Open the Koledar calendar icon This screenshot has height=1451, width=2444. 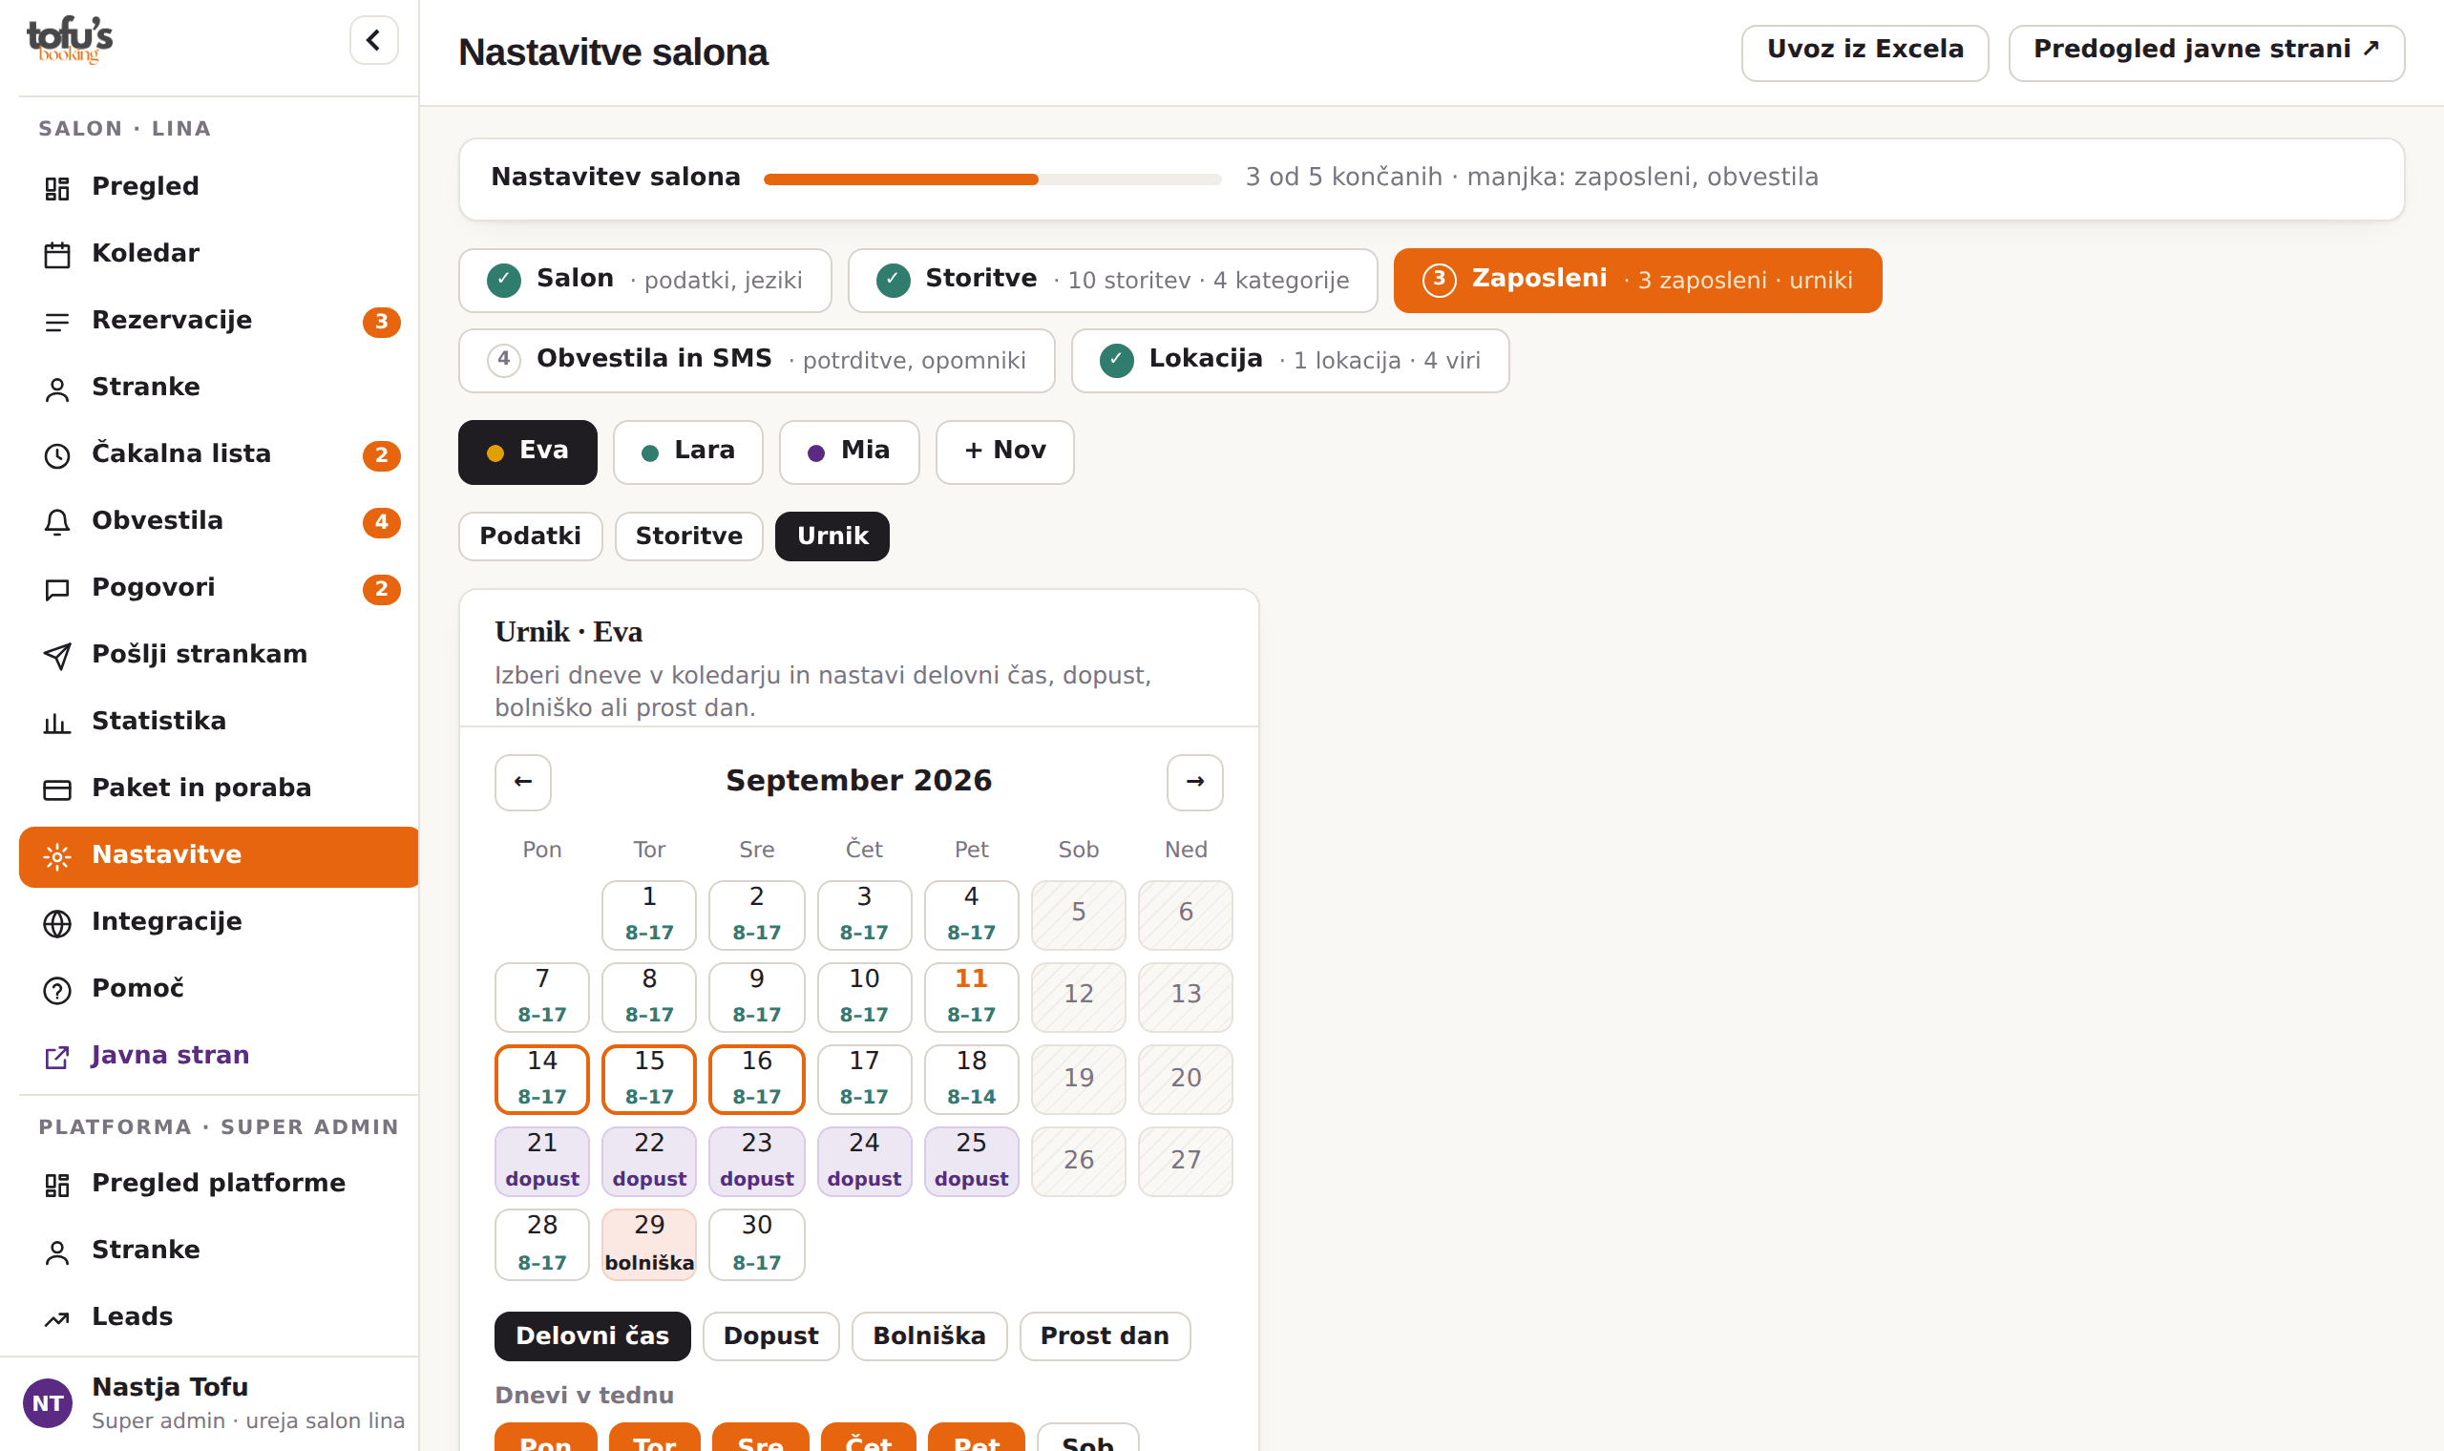pos(57,254)
